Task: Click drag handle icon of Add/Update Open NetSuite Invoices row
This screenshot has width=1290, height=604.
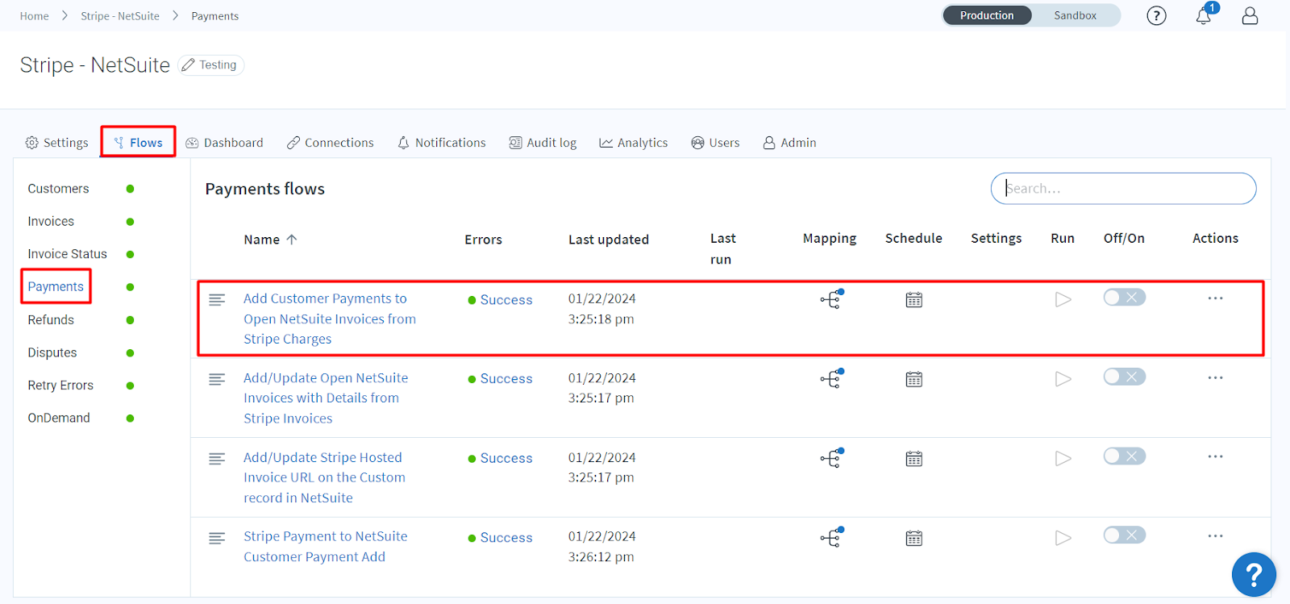Action: tap(217, 379)
